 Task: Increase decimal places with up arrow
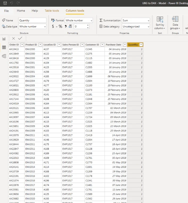click(88, 25)
